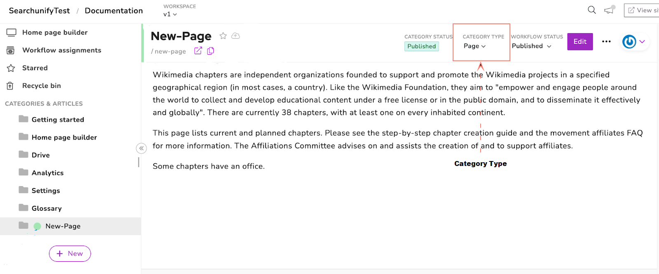This screenshot has width=659, height=274.
Task: Open the announcements megaphone icon
Action: click(609, 10)
